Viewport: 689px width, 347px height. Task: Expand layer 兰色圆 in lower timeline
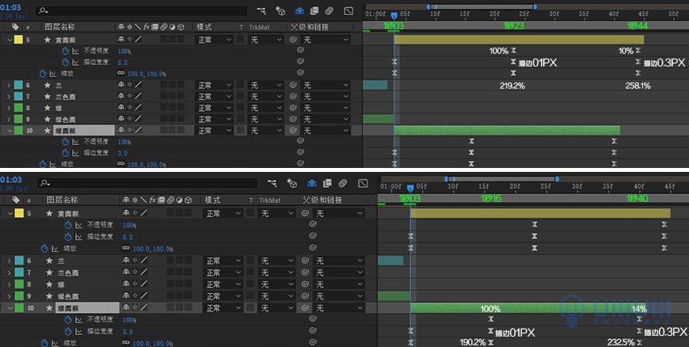pyautogui.click(x=10, y=273)
